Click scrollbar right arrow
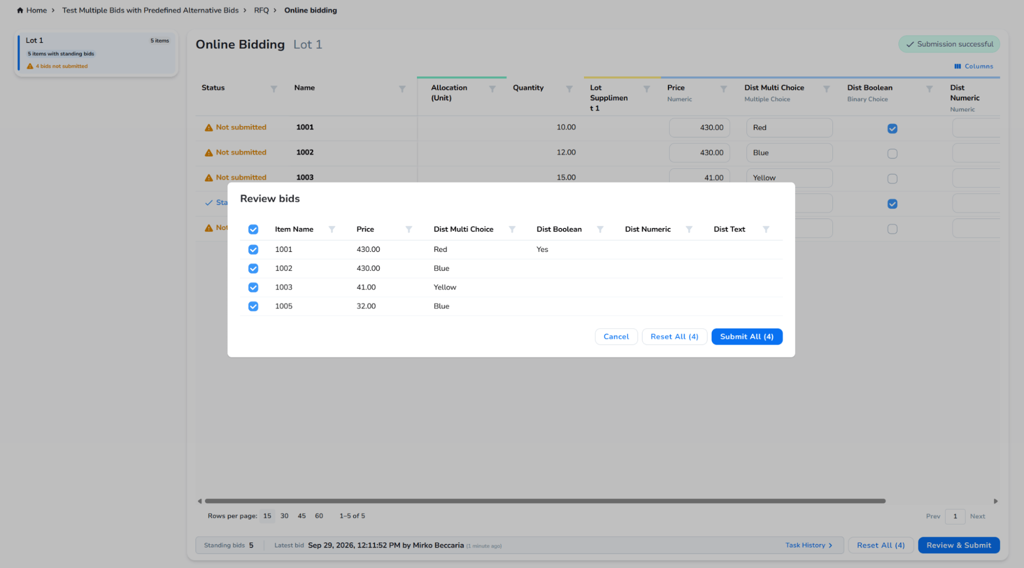Image resolution: width=1024 pixels, height=568 pixels. pos(995,501)
